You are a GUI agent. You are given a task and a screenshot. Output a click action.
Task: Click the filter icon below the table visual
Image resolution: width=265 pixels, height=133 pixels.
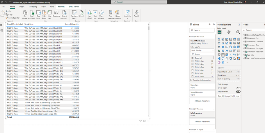click(140, 121)
